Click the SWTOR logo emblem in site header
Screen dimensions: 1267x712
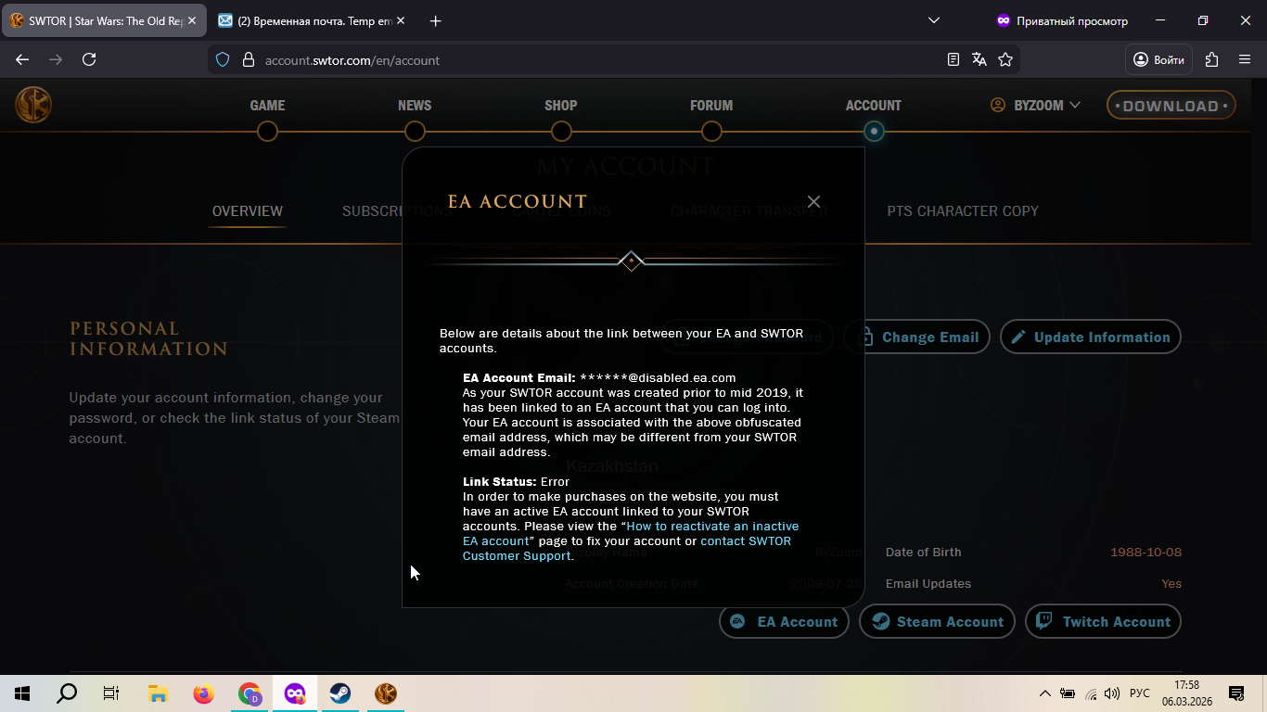point(33,105)
